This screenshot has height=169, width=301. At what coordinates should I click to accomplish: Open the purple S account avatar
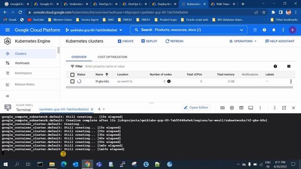coord(293,30)
